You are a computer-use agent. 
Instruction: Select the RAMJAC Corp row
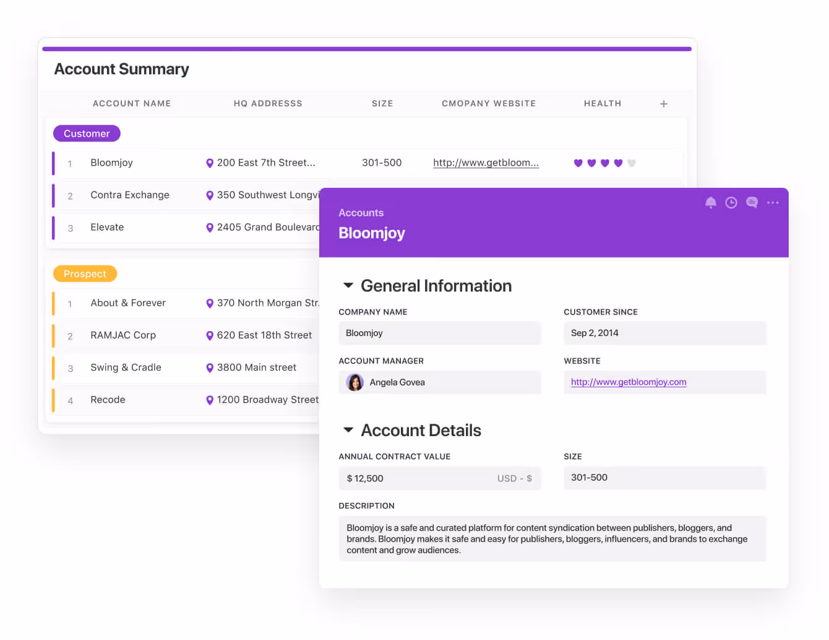pyautogui.click(x=123, y=335)
